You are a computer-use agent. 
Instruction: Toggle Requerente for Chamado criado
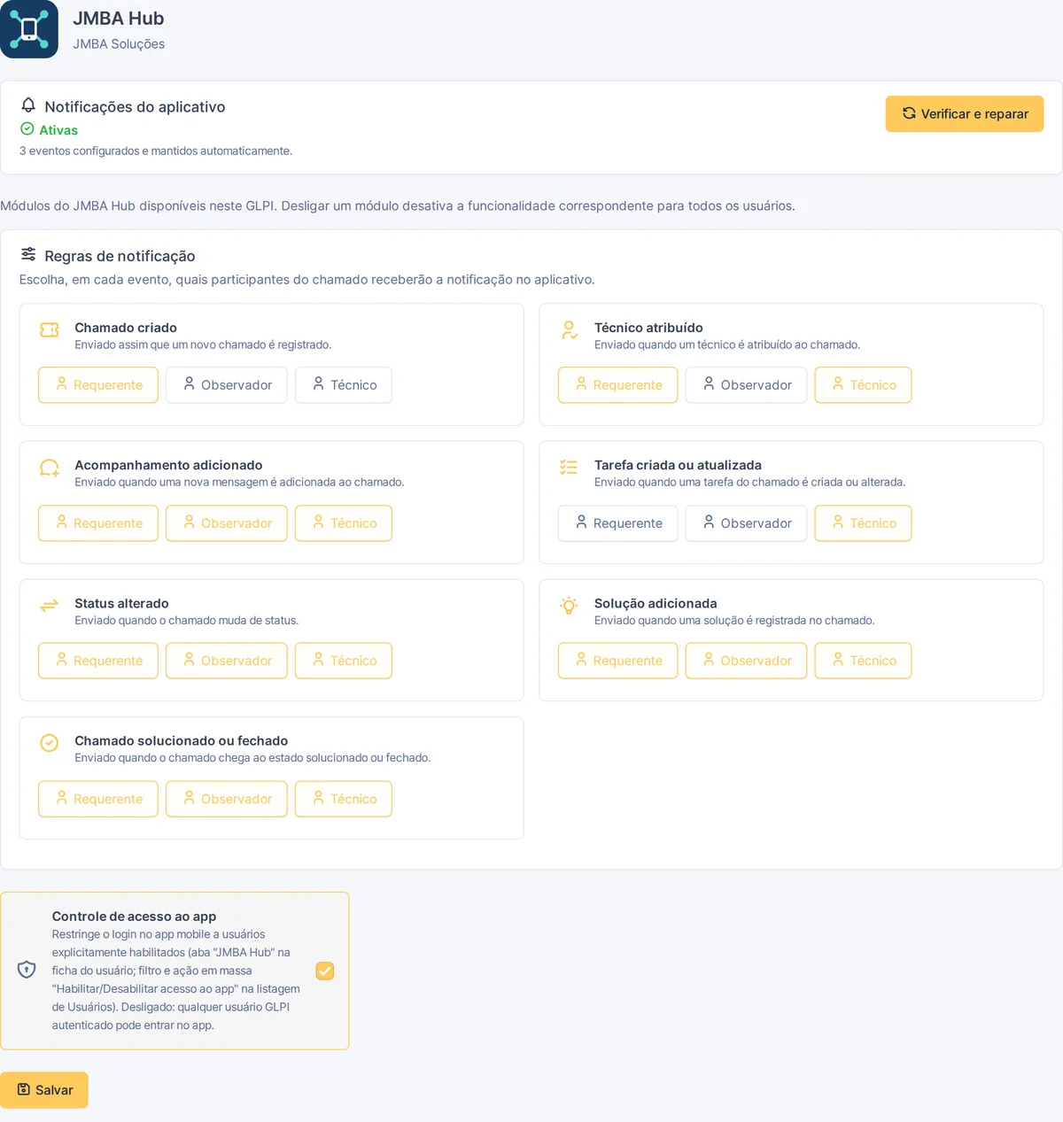(98, 385)
